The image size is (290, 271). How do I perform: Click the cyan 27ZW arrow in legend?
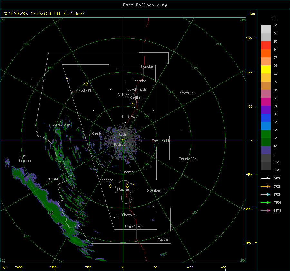coord(266,194)
